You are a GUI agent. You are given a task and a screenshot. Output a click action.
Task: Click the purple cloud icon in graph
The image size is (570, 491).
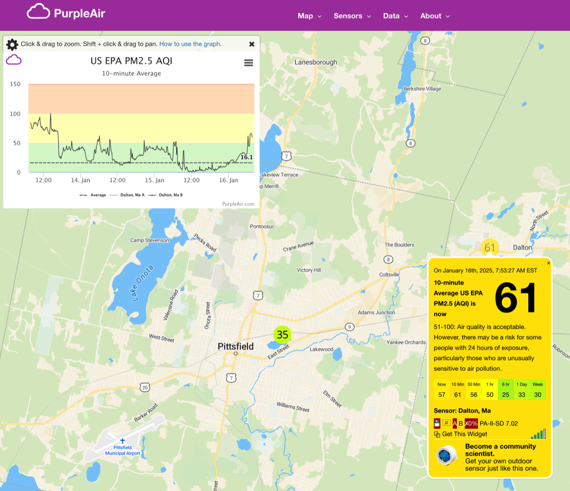pos(14,59)
